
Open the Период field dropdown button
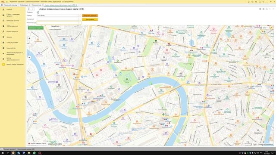[80, 15]
